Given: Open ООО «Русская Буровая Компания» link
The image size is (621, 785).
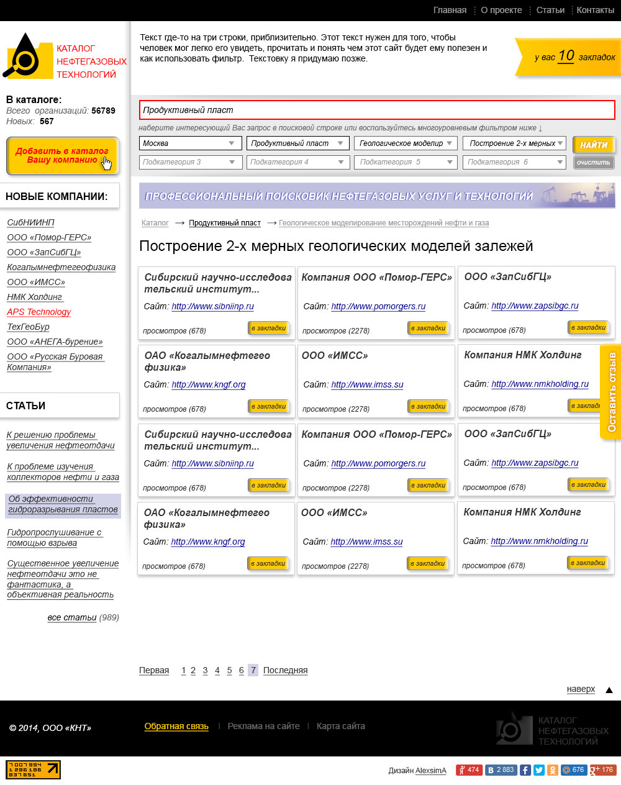Looking at the screenshot, I should tap(55, 362).
